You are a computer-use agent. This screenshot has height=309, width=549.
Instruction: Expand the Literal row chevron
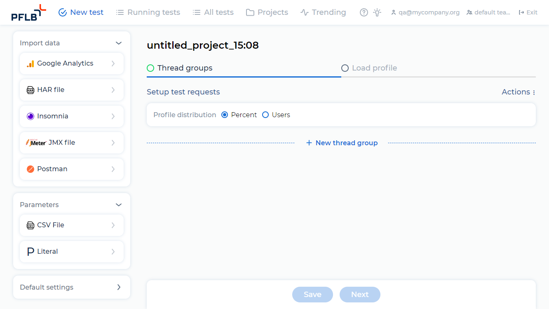point(113,252)
